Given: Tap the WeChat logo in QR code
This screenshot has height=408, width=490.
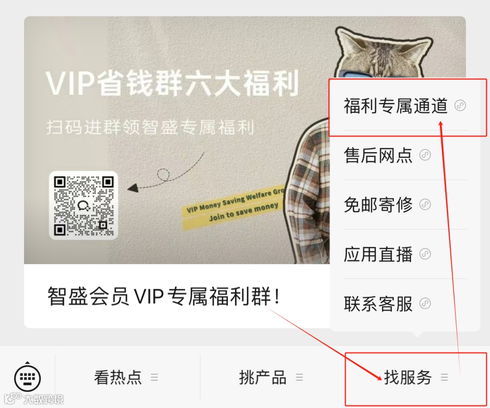Looking at the screenshot, I should coord(84,206).
